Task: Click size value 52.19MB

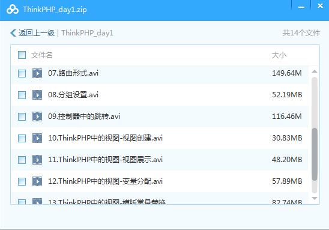Action: pos(287,95)
